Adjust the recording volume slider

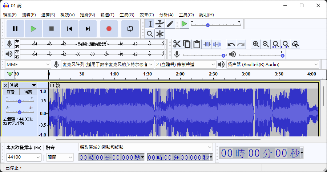(204, 56)
